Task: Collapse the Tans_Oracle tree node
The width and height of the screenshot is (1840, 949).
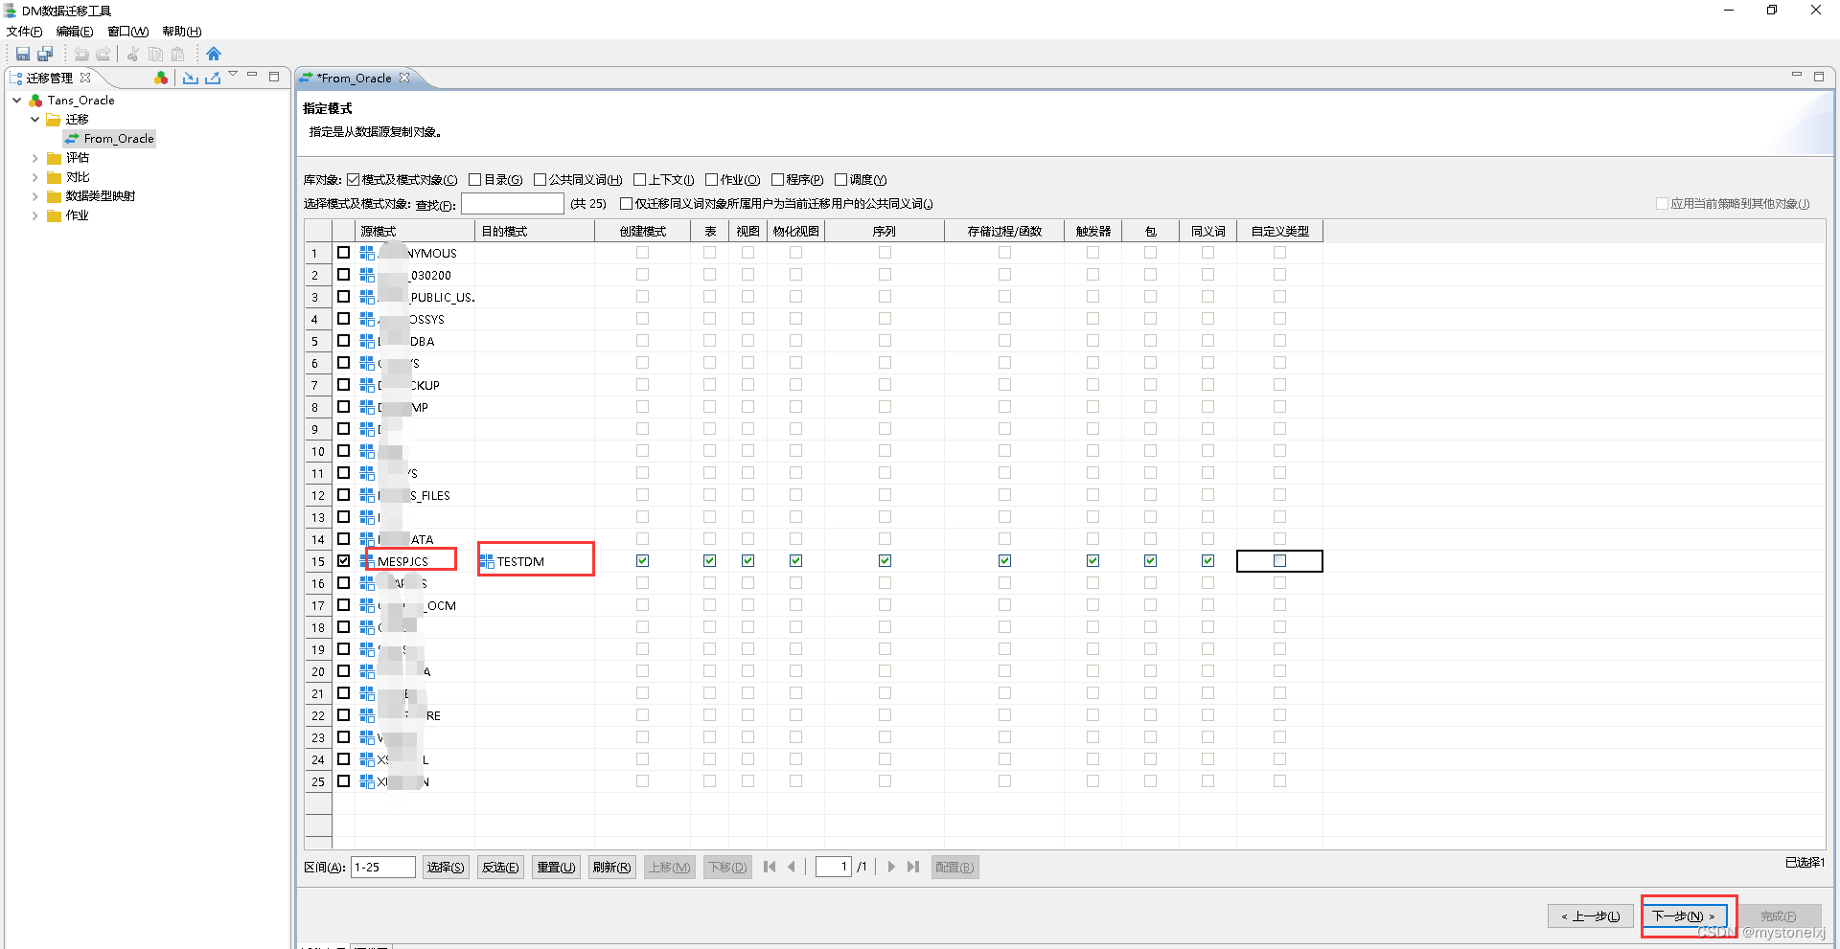Action: point(17,100)
